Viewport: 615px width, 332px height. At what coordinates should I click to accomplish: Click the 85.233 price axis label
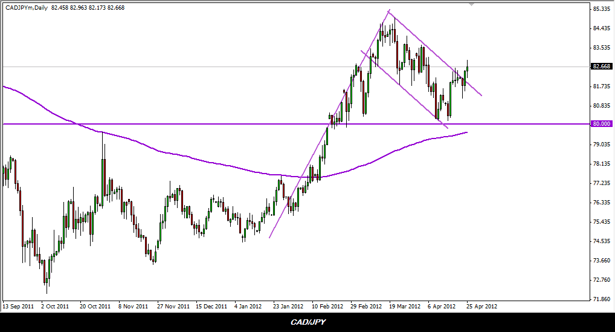pyautogui.click(x=601, y=9)
